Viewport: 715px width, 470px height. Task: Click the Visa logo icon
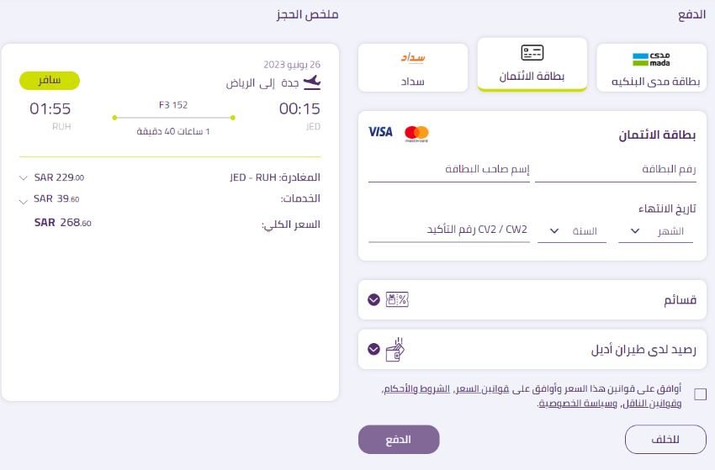click(380, 132)
